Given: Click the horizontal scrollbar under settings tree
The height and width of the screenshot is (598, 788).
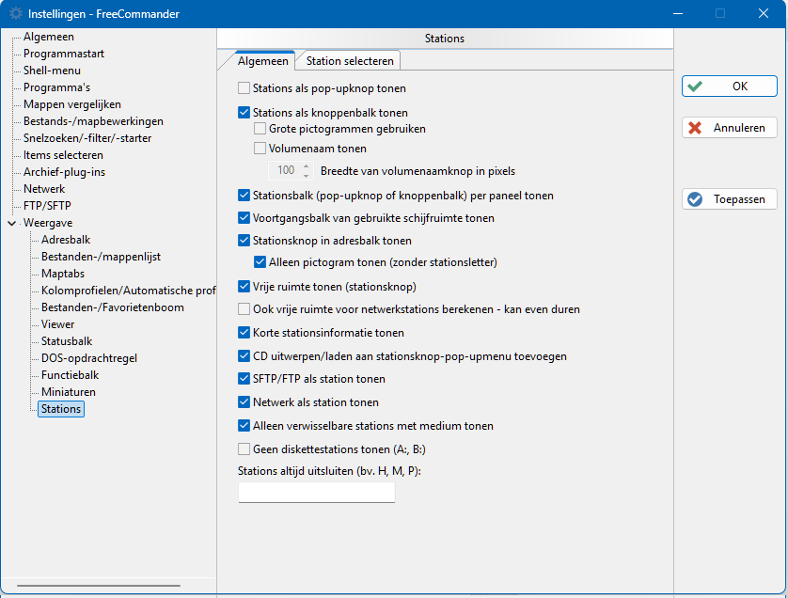Looking at the screenshot, I should pyautogui.click(x=99, y=586).
